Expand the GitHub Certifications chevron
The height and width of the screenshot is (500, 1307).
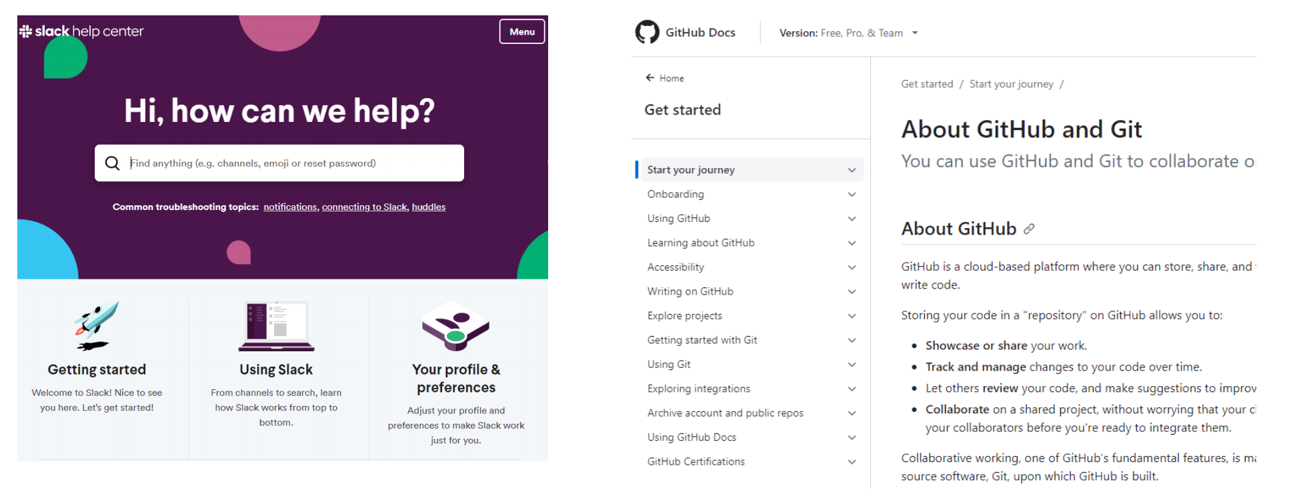point(852,462)
